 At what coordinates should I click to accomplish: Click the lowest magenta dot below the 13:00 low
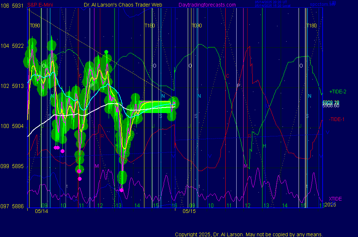122,190
